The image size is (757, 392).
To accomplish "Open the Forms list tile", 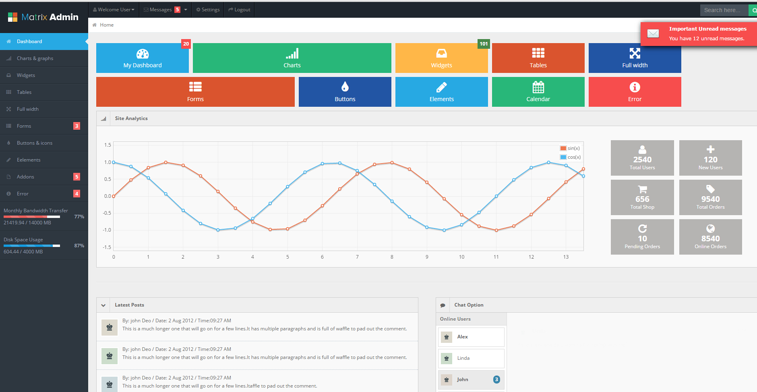I will pyautogui.click(x=195, y=92).
